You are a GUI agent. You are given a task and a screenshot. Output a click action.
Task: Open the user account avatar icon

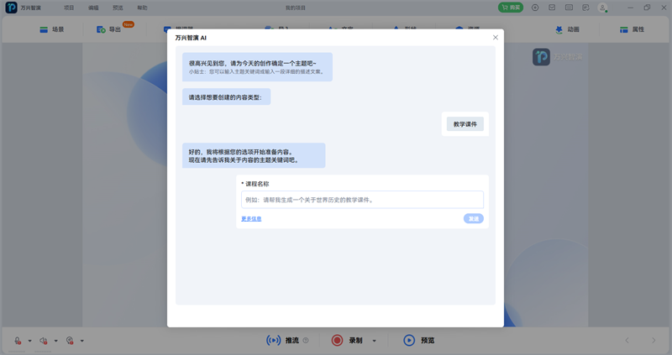coord(602,8)
